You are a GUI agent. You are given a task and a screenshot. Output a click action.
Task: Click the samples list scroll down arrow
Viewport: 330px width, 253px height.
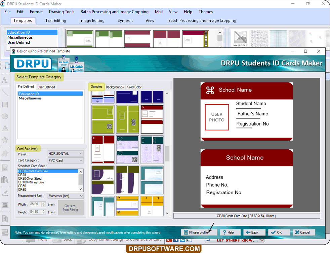[x=167, y=213]
